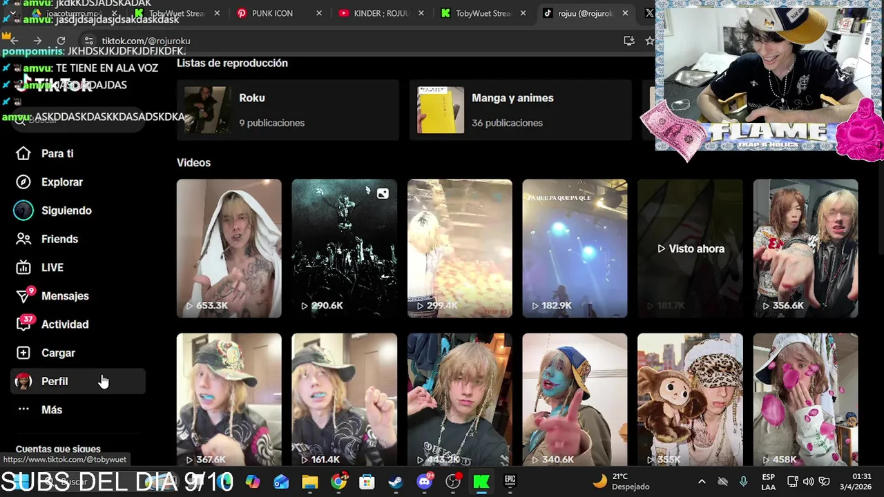Viewport: 884px width, 497px height.
Task: Click the install app icon in address bar
Action: (628, 41)
